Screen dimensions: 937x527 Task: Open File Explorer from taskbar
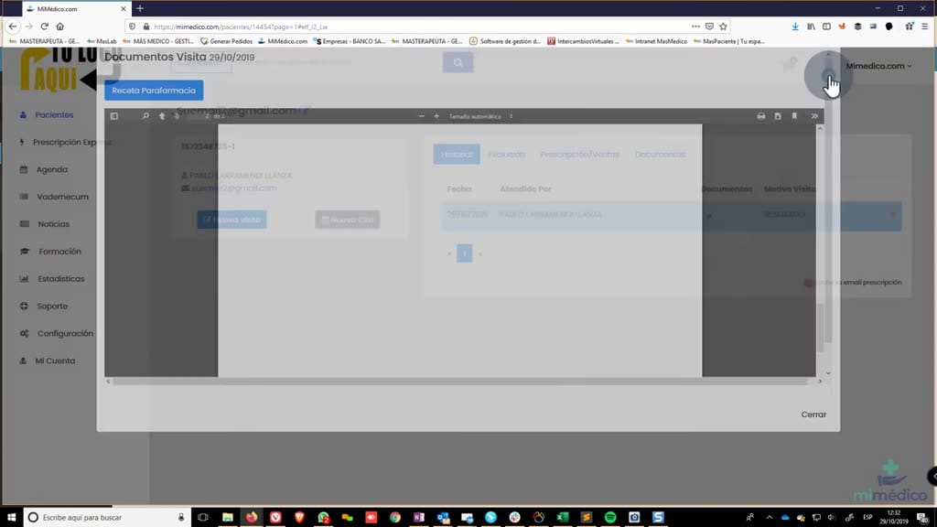coord(228,517)
